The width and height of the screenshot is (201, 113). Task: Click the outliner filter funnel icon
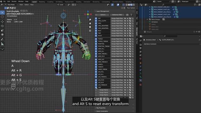click(195, 5)
